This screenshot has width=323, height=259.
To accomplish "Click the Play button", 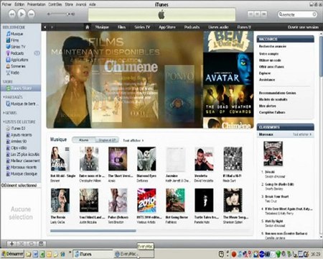I will (x=22, y=14).
